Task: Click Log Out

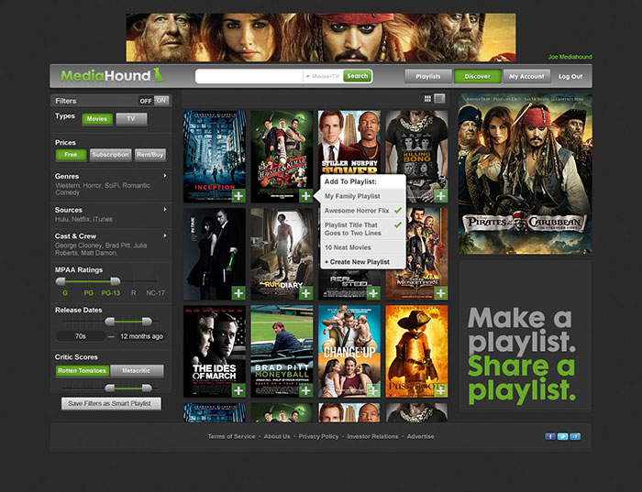Action: (x=570, y=76)
